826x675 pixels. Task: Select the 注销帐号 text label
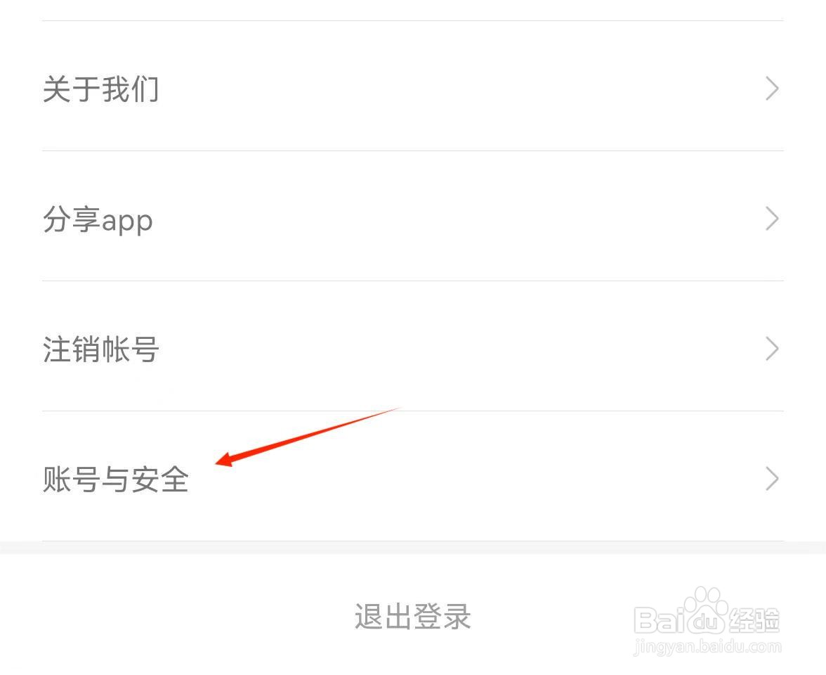(x=100, y=349)
